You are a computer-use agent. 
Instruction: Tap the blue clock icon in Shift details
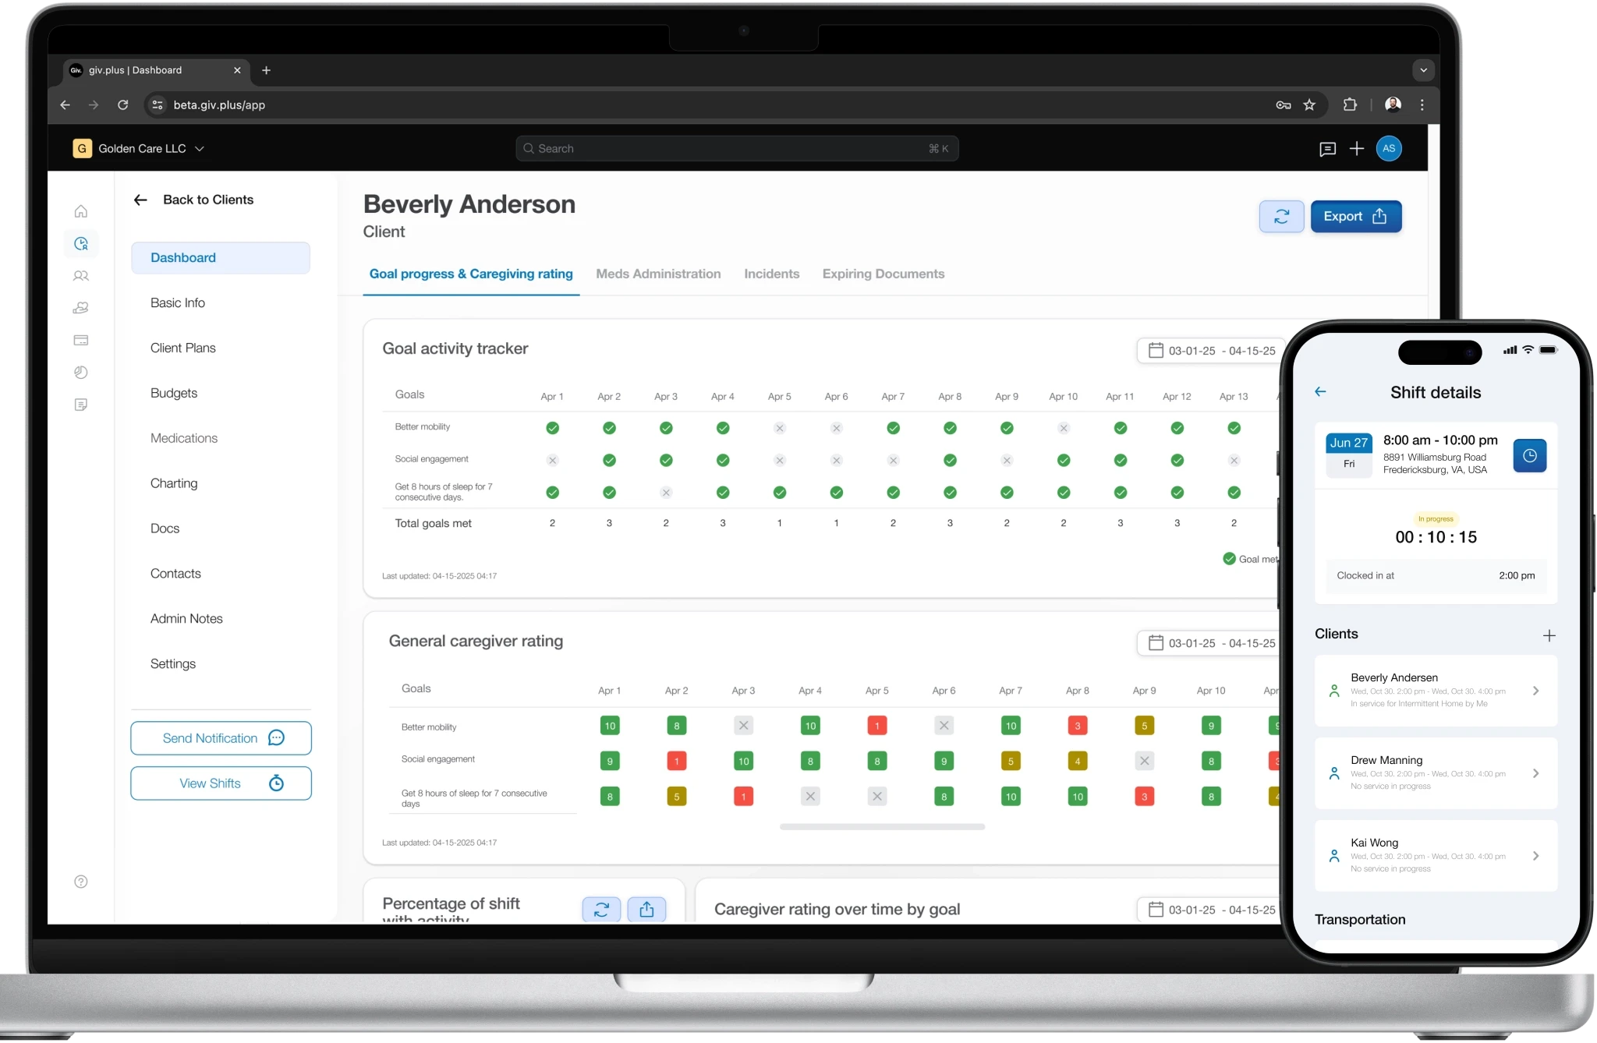(x=1529, y=456)
